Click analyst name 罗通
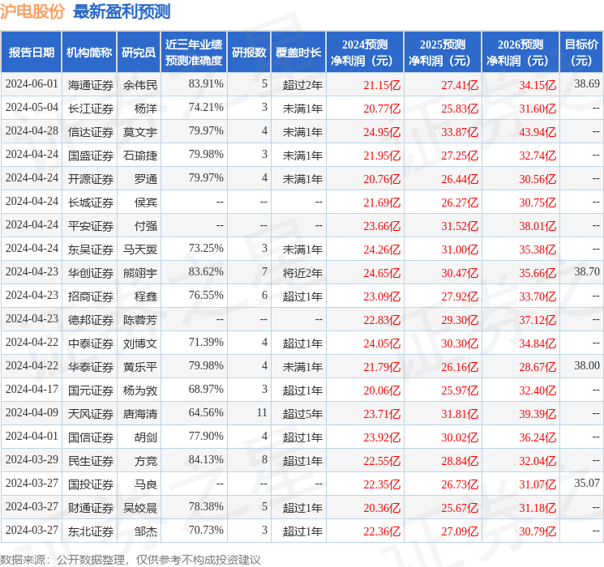Image resolution: width=604 pixels, height=567 pixels. pyautogui.click(x=146, y=179)
